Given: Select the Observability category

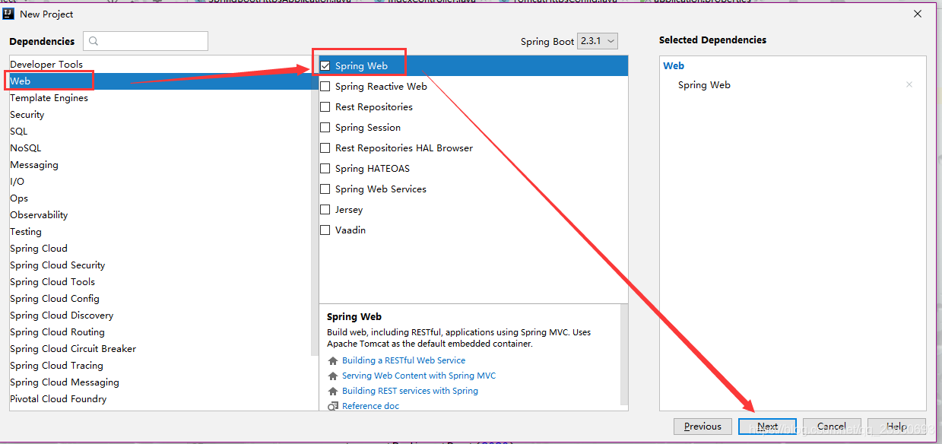Looking at the screenshot, I should 160,215.
